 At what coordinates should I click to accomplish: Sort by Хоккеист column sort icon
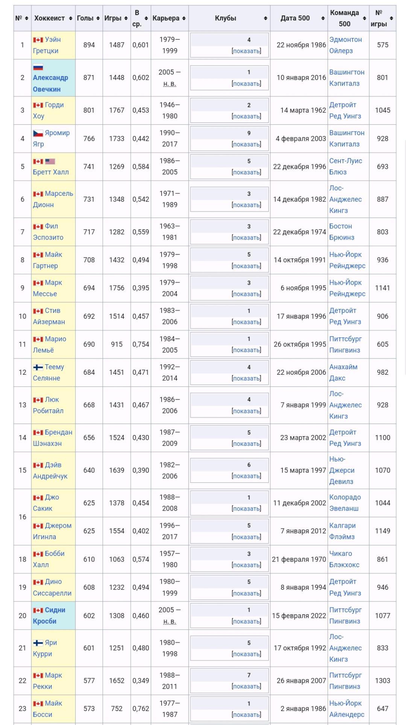coord(71,18)
